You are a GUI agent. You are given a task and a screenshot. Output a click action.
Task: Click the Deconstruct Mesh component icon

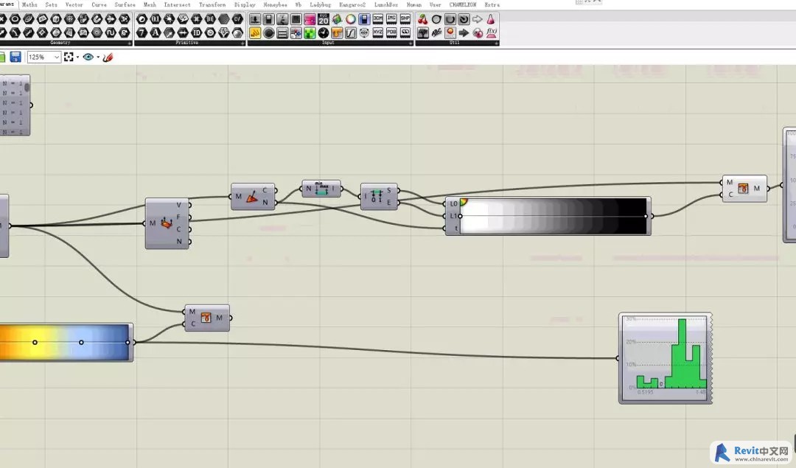[x=167, y=223]
